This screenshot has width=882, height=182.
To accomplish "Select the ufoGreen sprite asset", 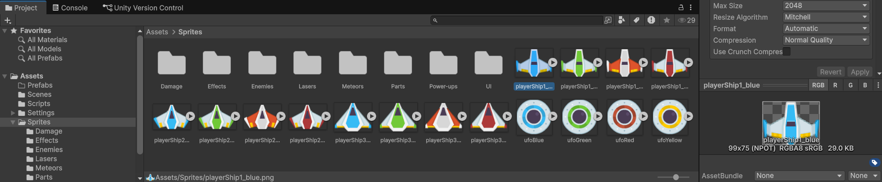I will 579,117.
